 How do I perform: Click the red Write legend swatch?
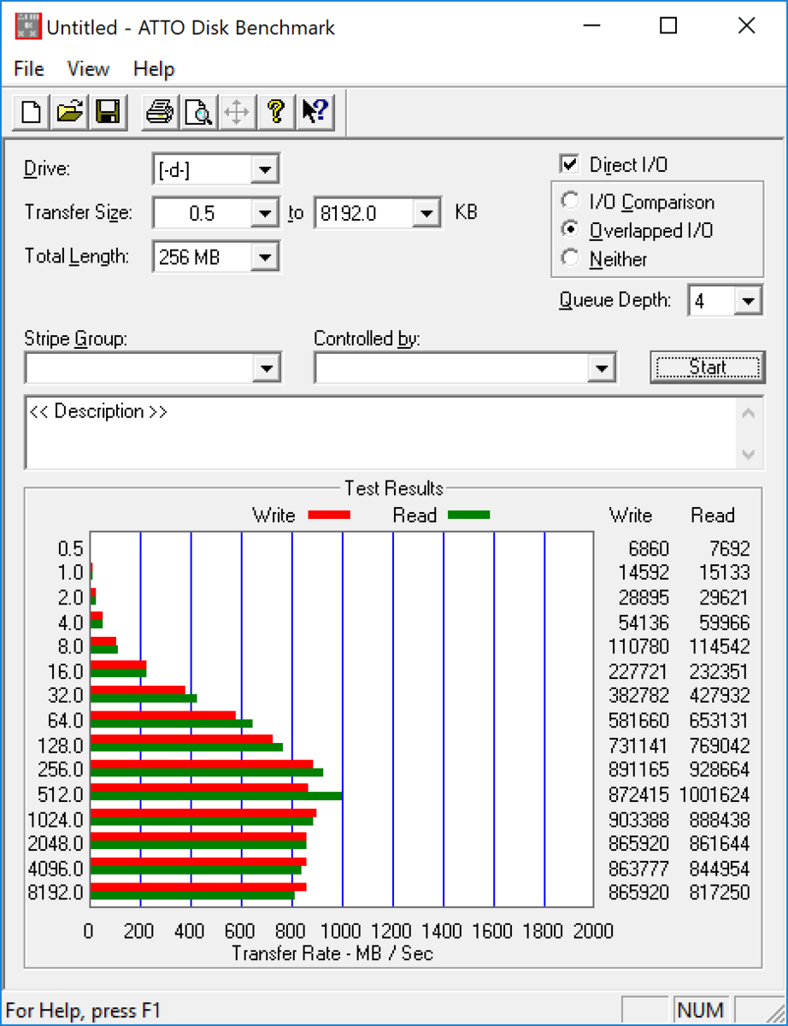pyautogui.click(x=329, y=515)
